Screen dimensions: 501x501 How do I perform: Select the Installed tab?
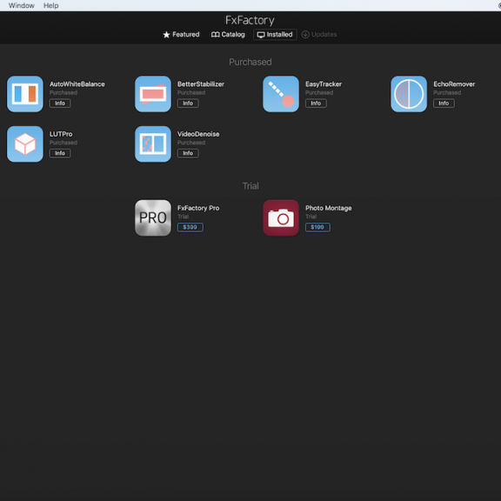coord(275,35)
